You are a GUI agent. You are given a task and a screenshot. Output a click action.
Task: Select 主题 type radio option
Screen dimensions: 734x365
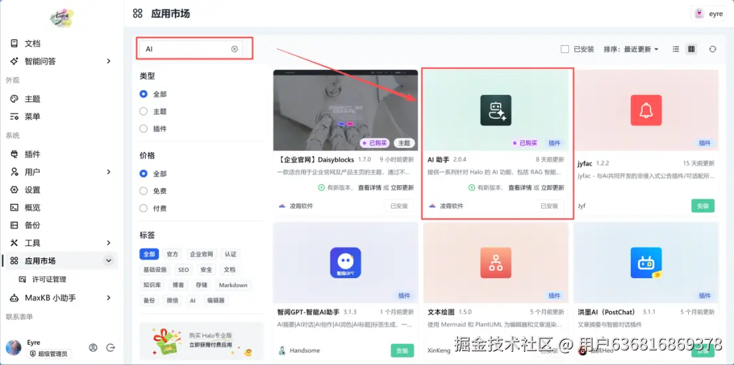coord(143,111)
